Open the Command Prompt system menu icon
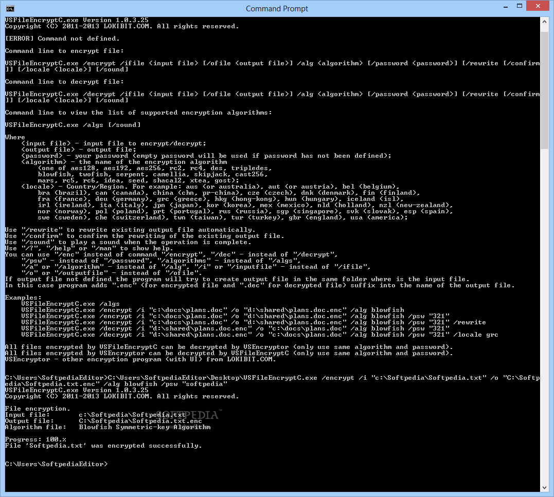The height and width of the screenshot is (497, 554). 10,8
